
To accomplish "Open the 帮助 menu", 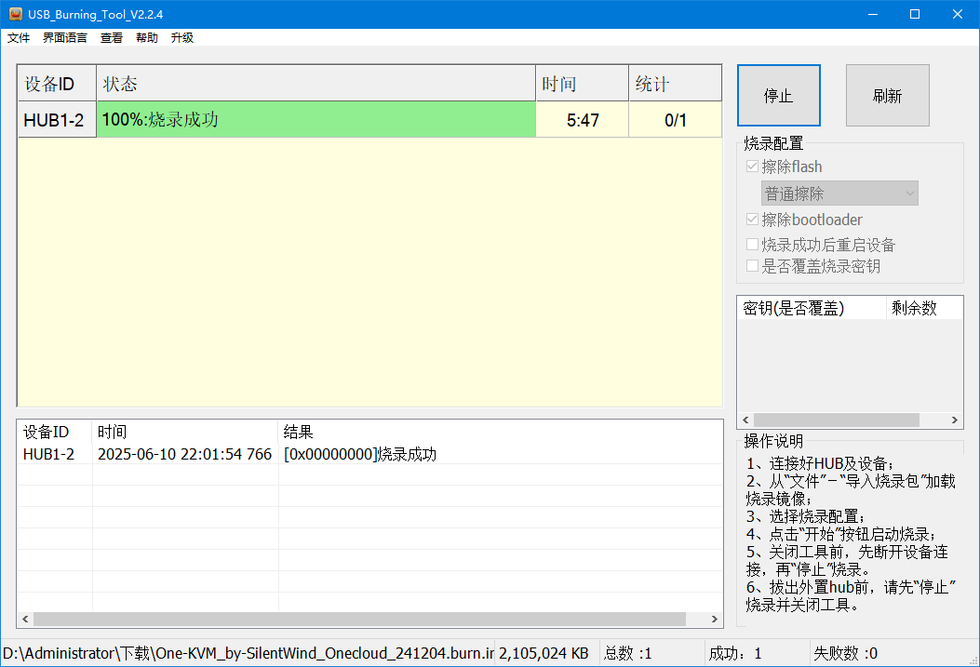I will 147,38.
